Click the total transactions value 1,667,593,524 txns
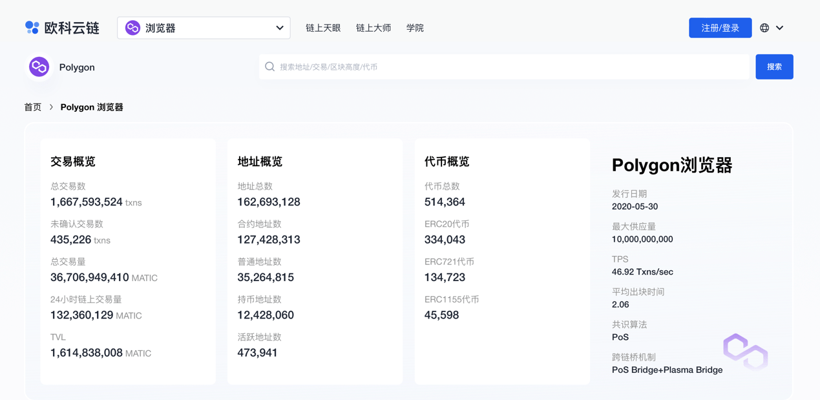 coord(95,202)
